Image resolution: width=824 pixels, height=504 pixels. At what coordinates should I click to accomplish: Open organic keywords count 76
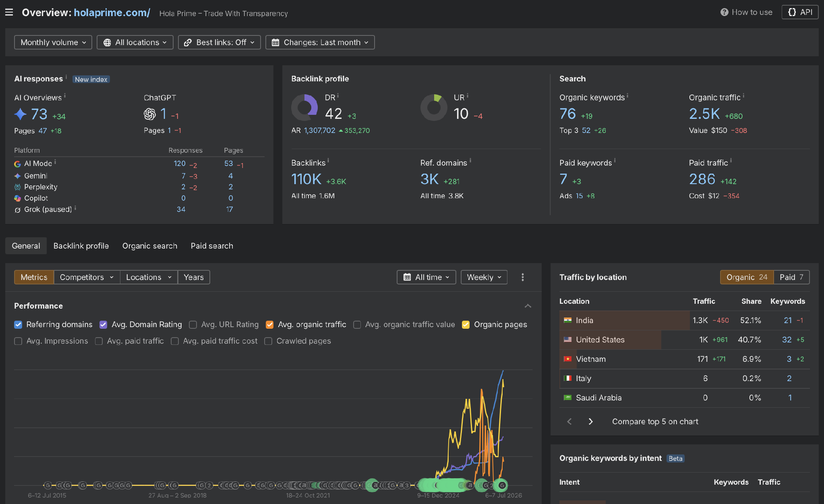click(x=567, y=114)
